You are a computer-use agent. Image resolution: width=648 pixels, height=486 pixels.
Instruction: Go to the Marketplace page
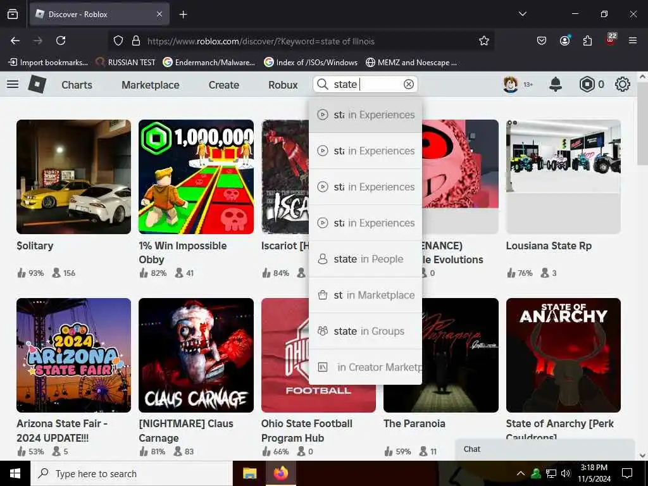tap(151, 85)
